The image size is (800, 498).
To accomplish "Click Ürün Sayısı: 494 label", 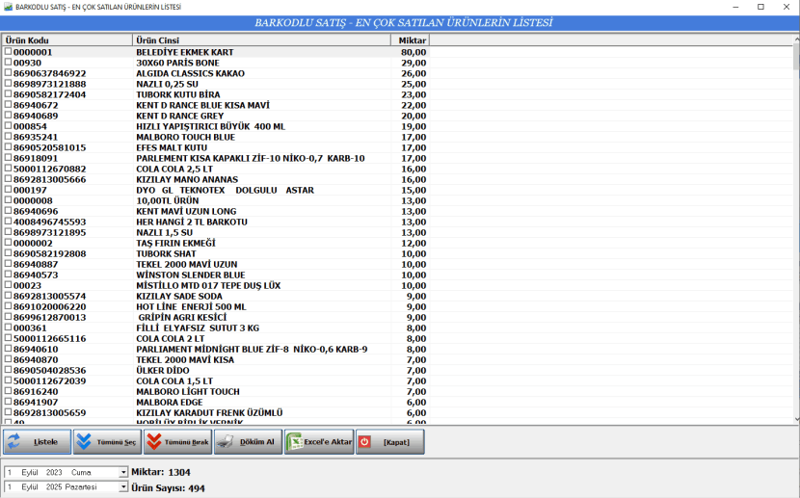I will click(168, 488).
